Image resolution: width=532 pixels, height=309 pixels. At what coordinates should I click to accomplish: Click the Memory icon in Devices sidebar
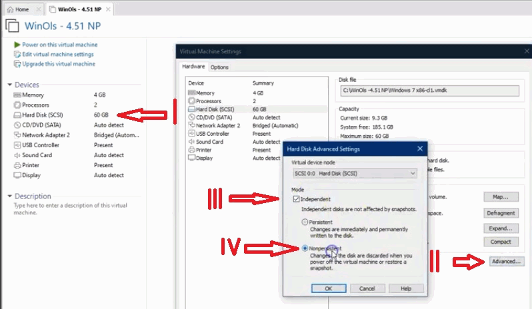coord(17,95)
